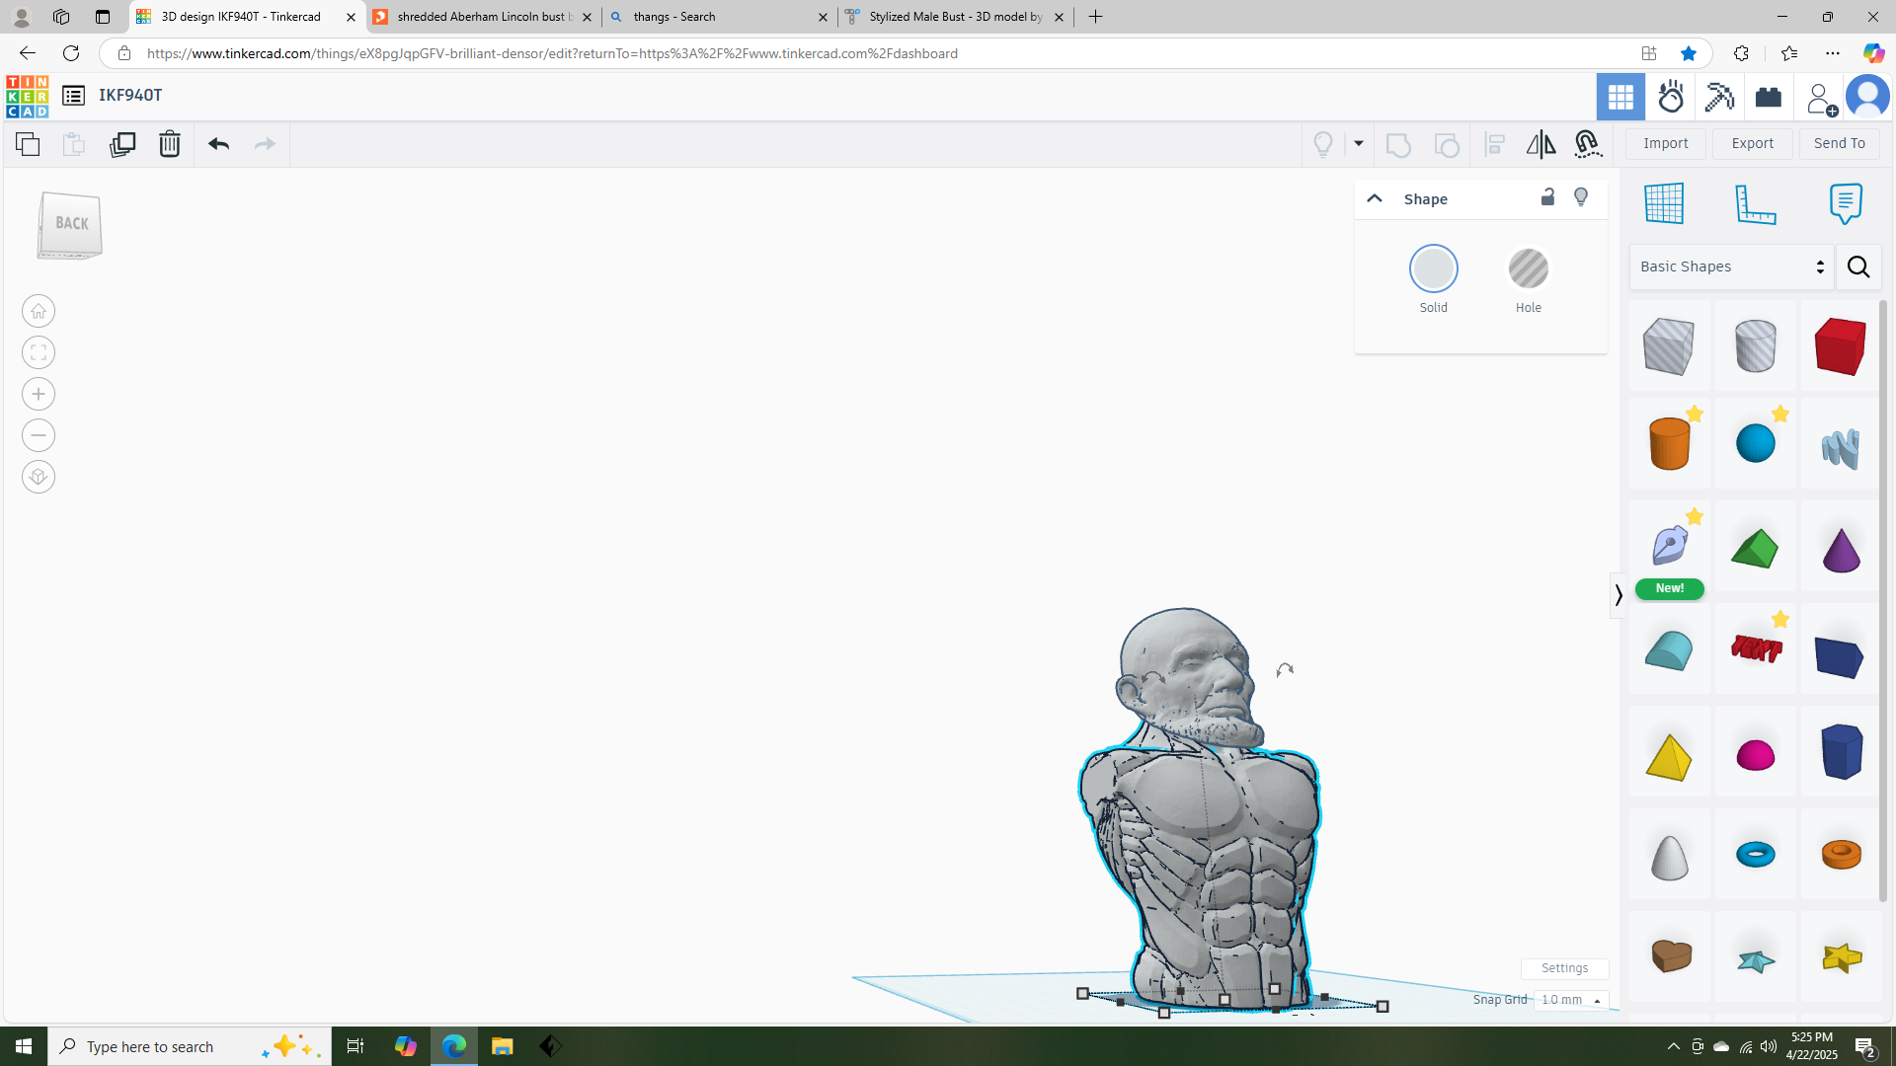This screenshot has height=1066, width=1896.
Task: Open the Cruise tool icon
Action: 1588,144
